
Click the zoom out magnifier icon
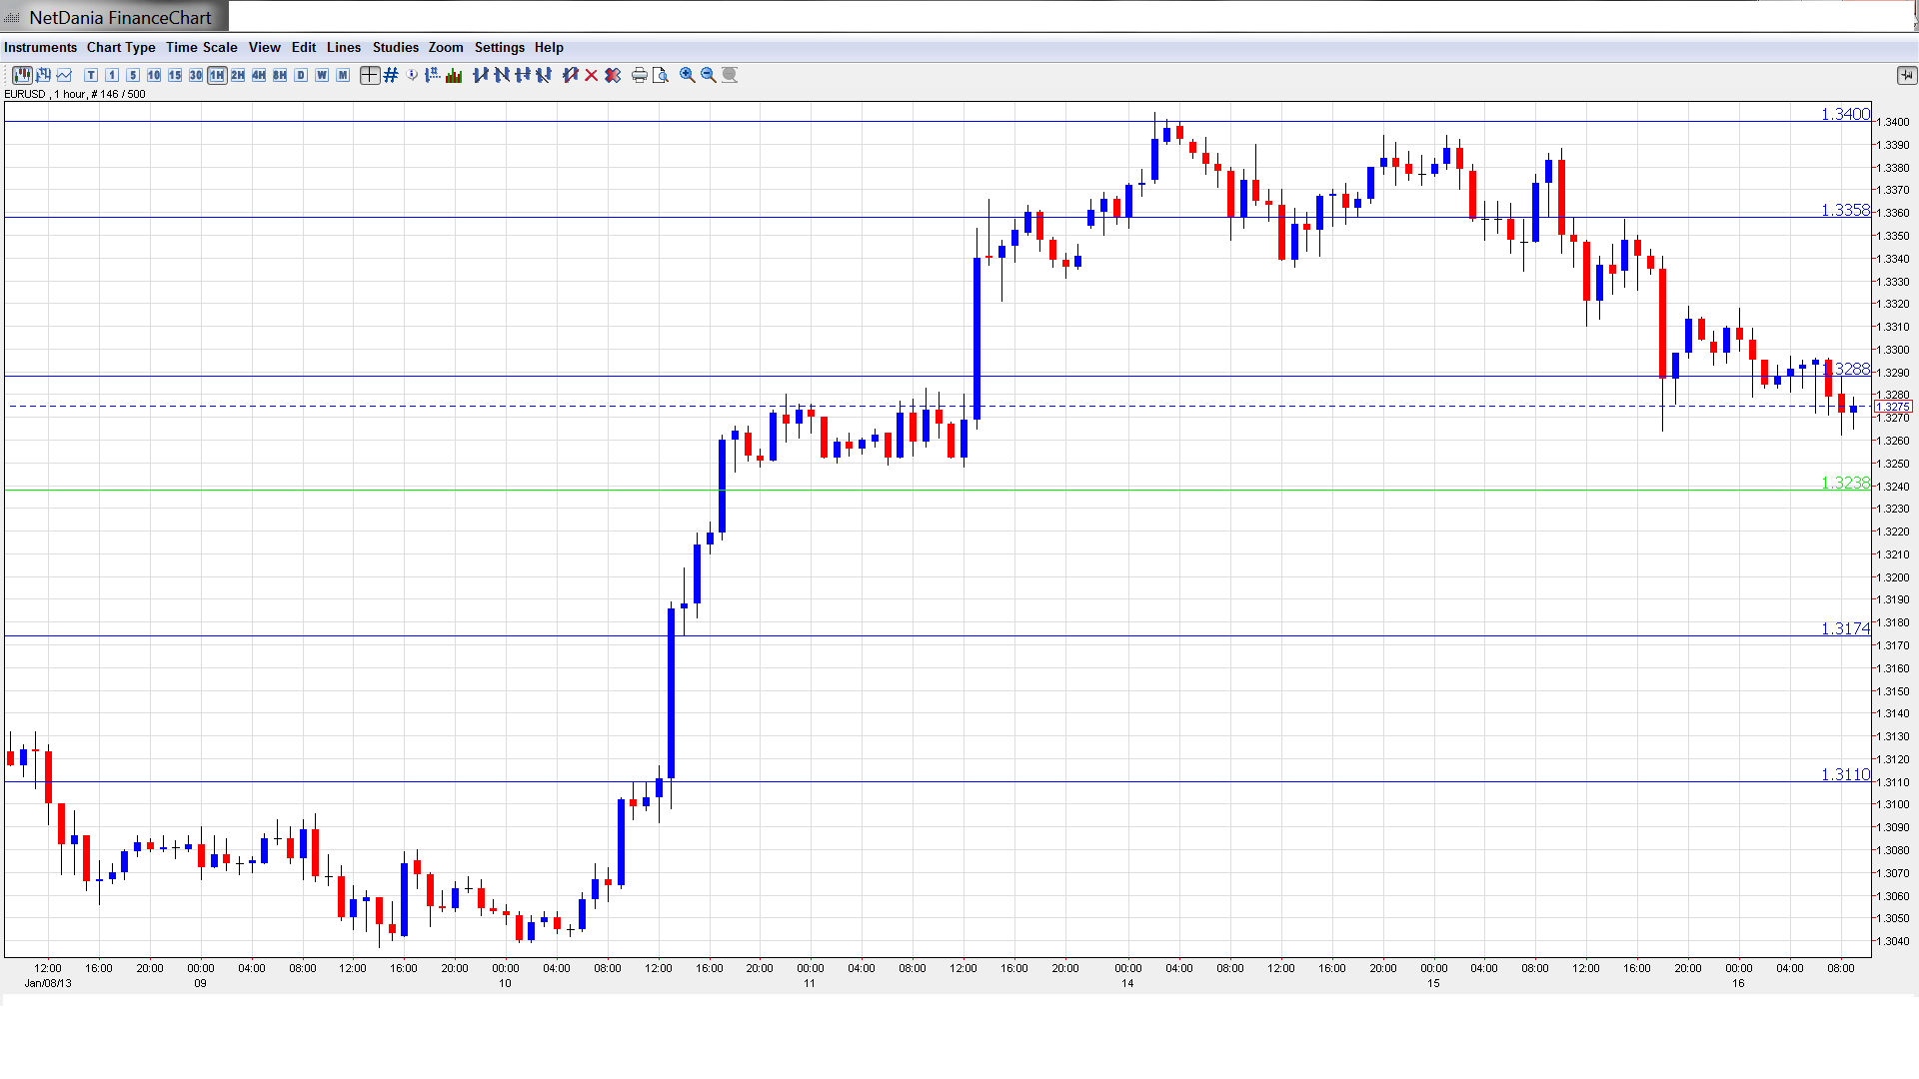[709, 75]
